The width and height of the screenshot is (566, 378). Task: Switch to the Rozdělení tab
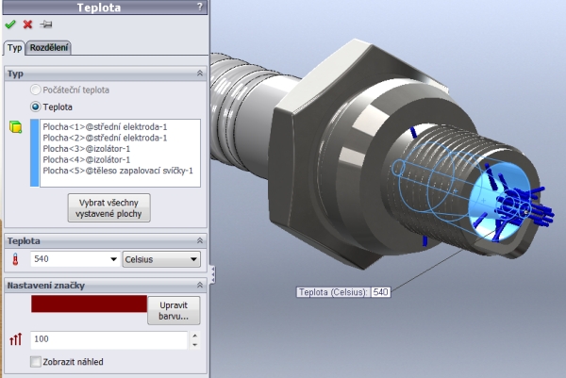click(x=49, y=48)
